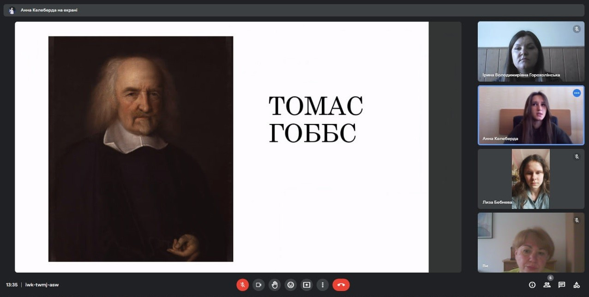Click the portrait painting on the slide
The image size is (589, 297).
point(141,149)
